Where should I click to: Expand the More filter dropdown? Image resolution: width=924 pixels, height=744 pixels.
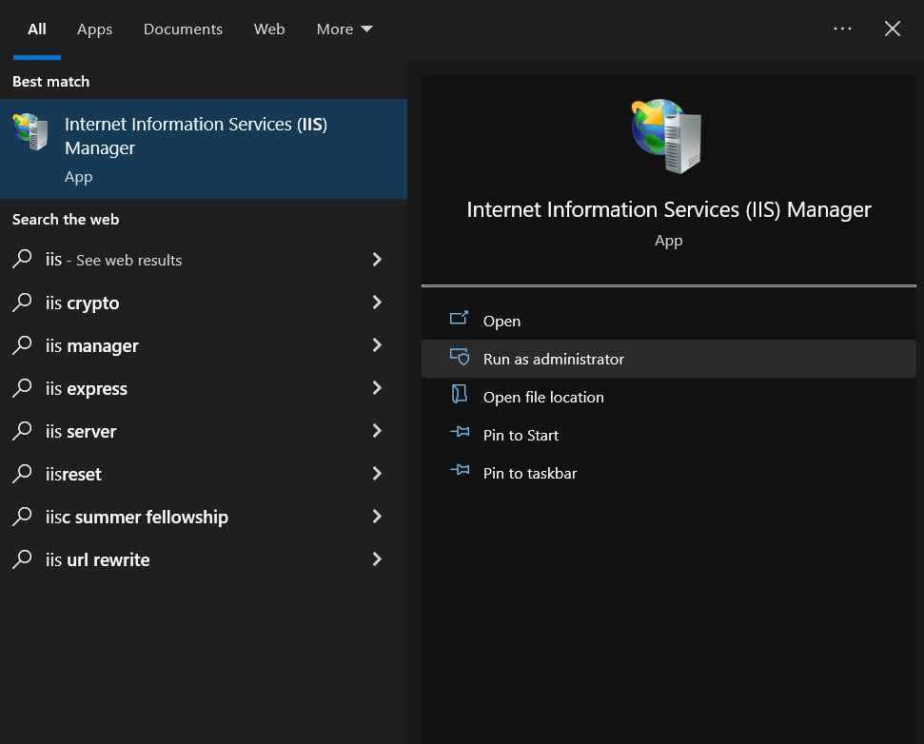344,29
